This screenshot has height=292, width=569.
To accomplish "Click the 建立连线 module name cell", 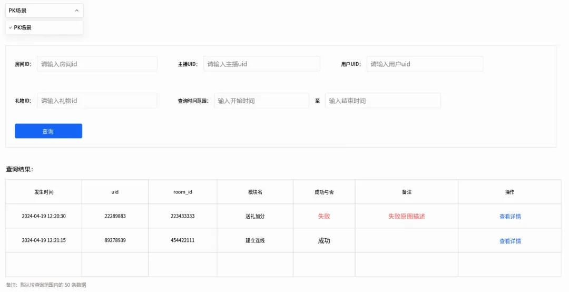I will (255, 240).
